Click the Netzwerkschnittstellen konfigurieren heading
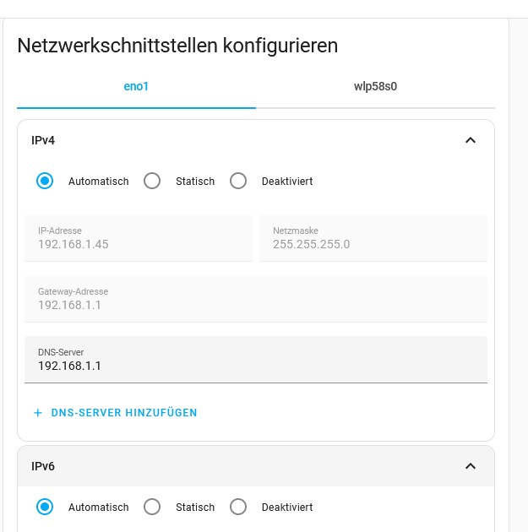The image size is (528, 532). 177,46
